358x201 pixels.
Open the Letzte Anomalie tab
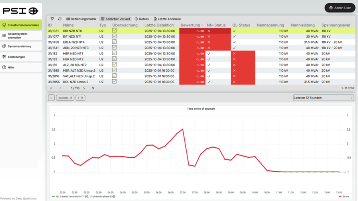(x=167, y=19)
